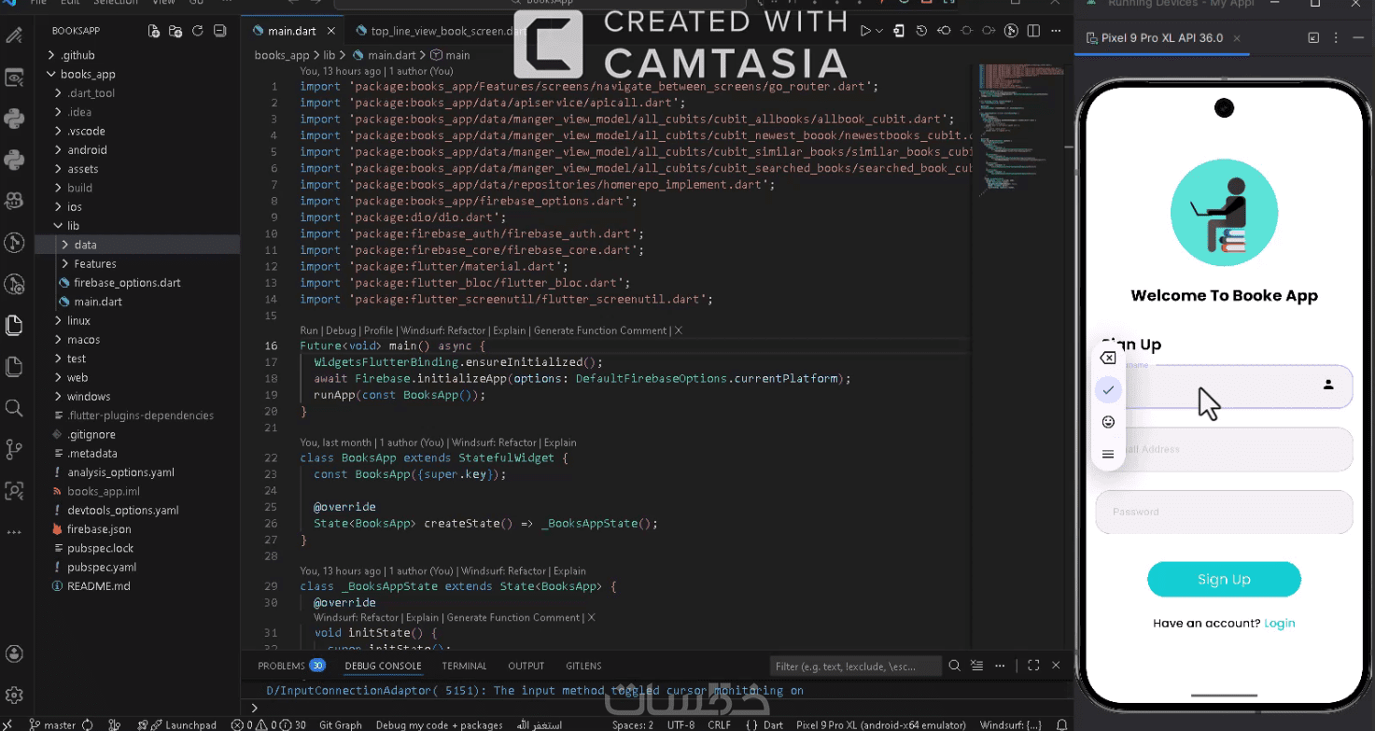Switch to the OUTPUT panel tab
The height and width of the screenshot is (731, 1375).
click(526, 666)
